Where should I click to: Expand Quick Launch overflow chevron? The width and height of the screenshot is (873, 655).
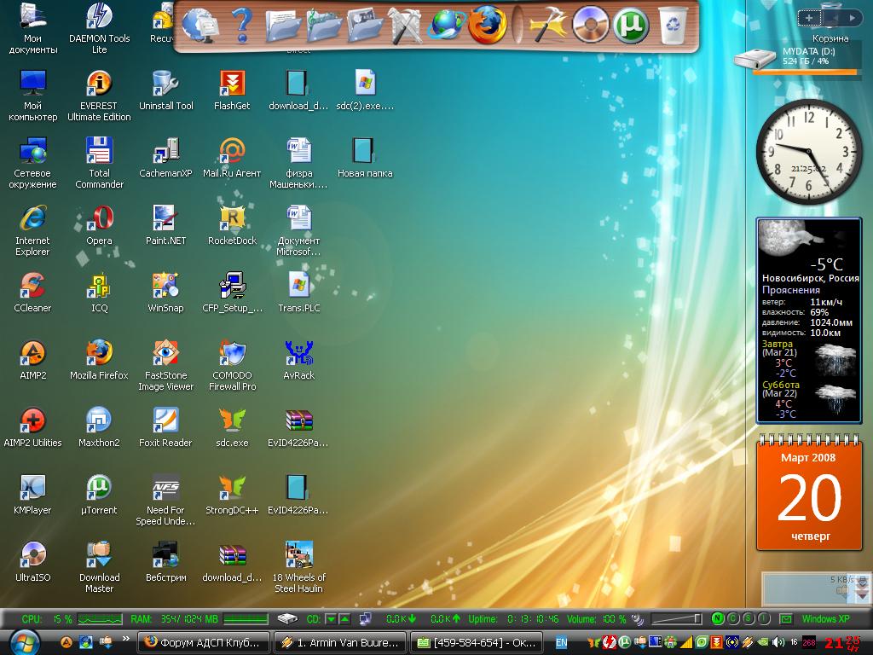126,638
